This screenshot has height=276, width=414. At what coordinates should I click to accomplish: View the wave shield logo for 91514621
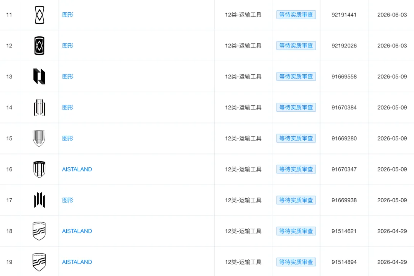click(39, 231)
